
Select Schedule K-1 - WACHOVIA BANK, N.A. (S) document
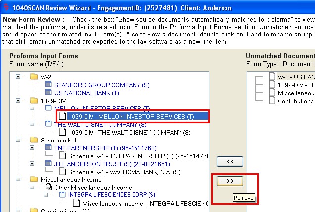(x=124, y=172)
